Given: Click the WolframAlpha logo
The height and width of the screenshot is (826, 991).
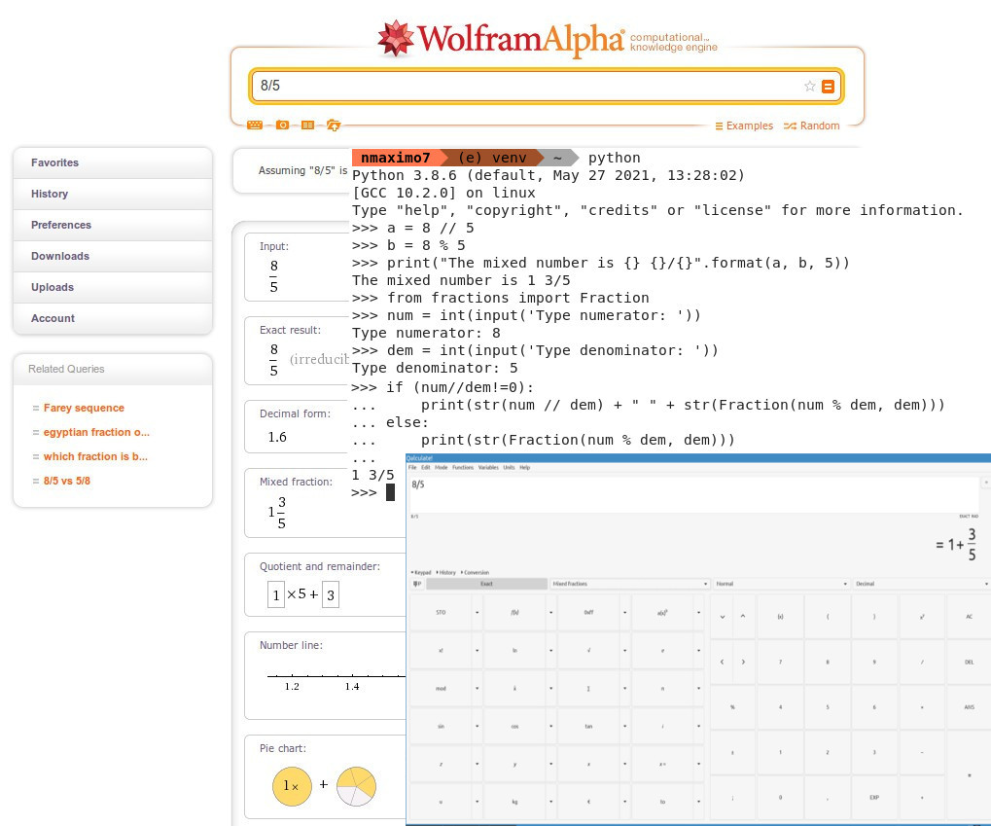Looking at the screenshot, I should coord(500,40).
